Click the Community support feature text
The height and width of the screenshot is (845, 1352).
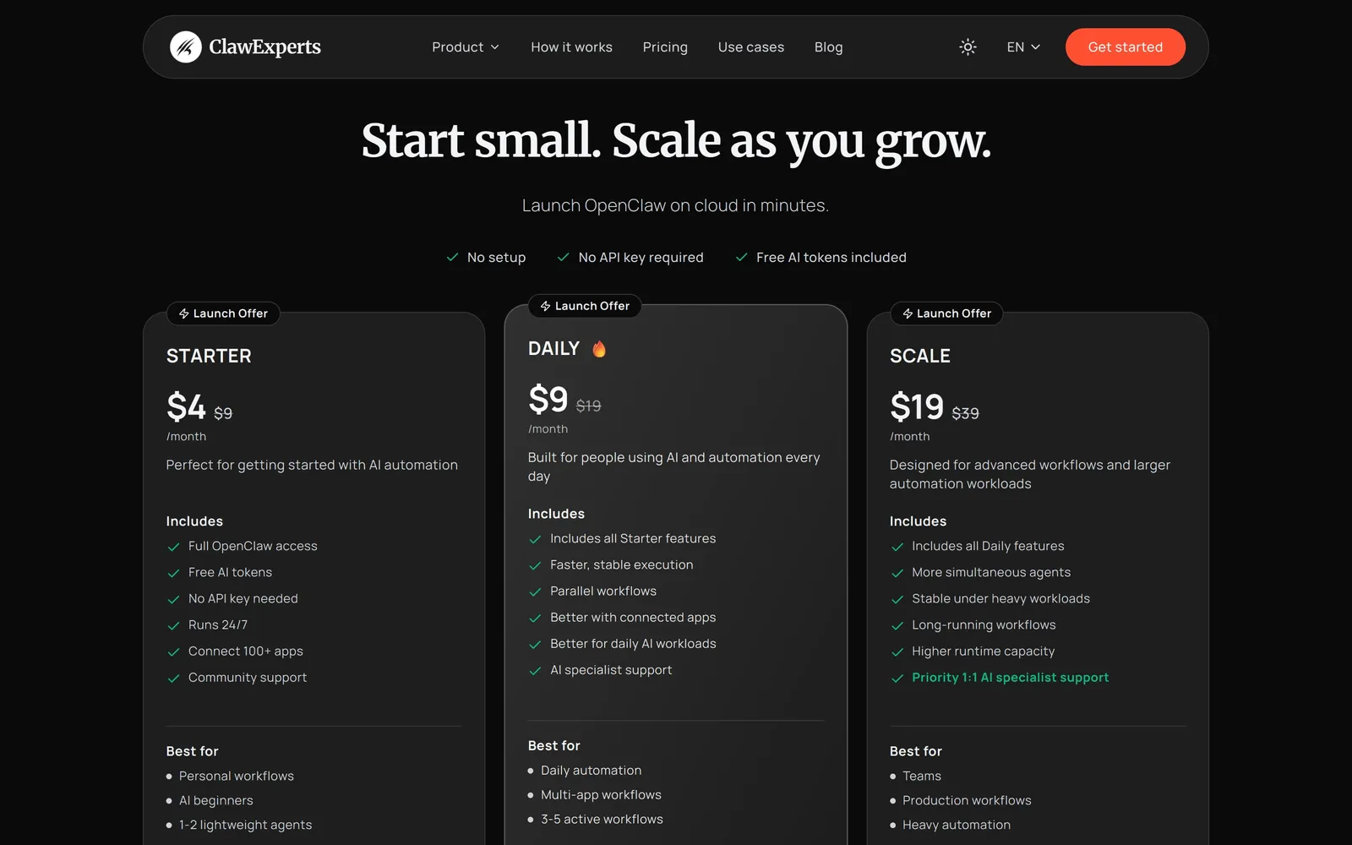tap(248, 678)
